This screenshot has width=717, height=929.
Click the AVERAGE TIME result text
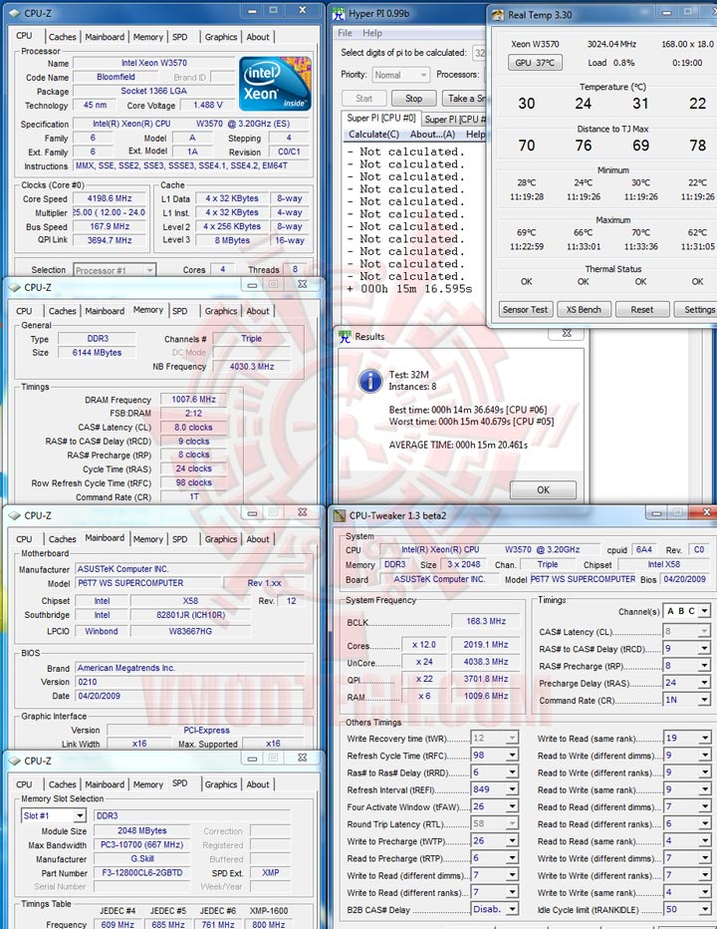tap(458, 445)
